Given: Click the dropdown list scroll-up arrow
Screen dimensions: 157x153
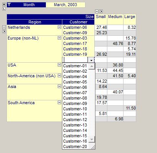Looking at the screenshot, I should click(x=92, y=66).
